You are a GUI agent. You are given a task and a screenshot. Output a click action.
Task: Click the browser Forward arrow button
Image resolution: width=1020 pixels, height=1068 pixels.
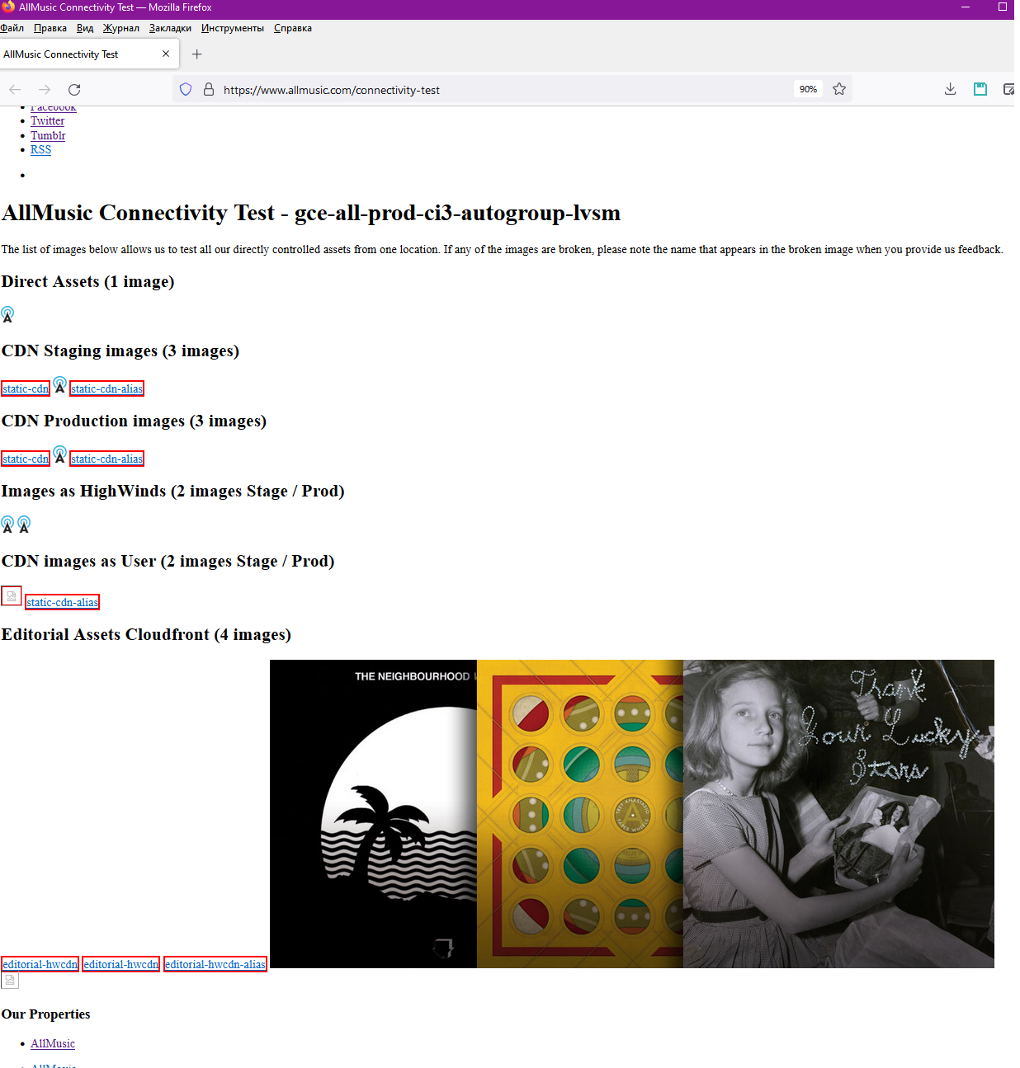(45, 89)
